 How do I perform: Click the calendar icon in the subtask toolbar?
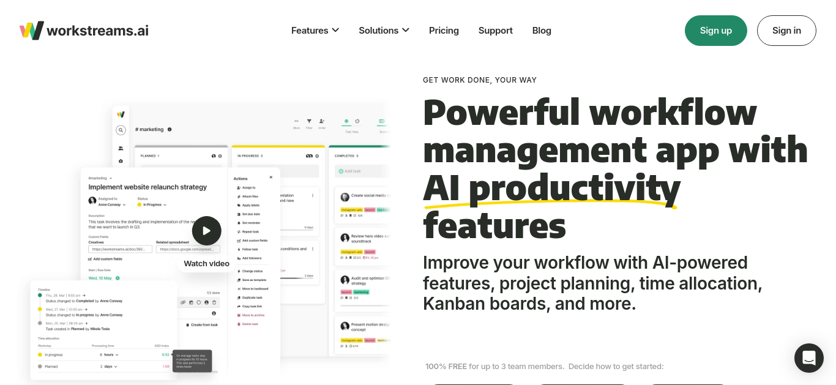(x=191, y=302)
